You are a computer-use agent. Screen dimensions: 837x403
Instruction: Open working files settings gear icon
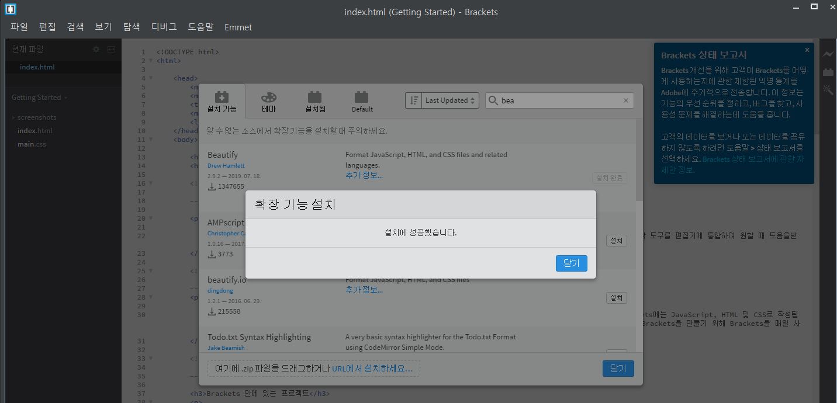[96, 50]
